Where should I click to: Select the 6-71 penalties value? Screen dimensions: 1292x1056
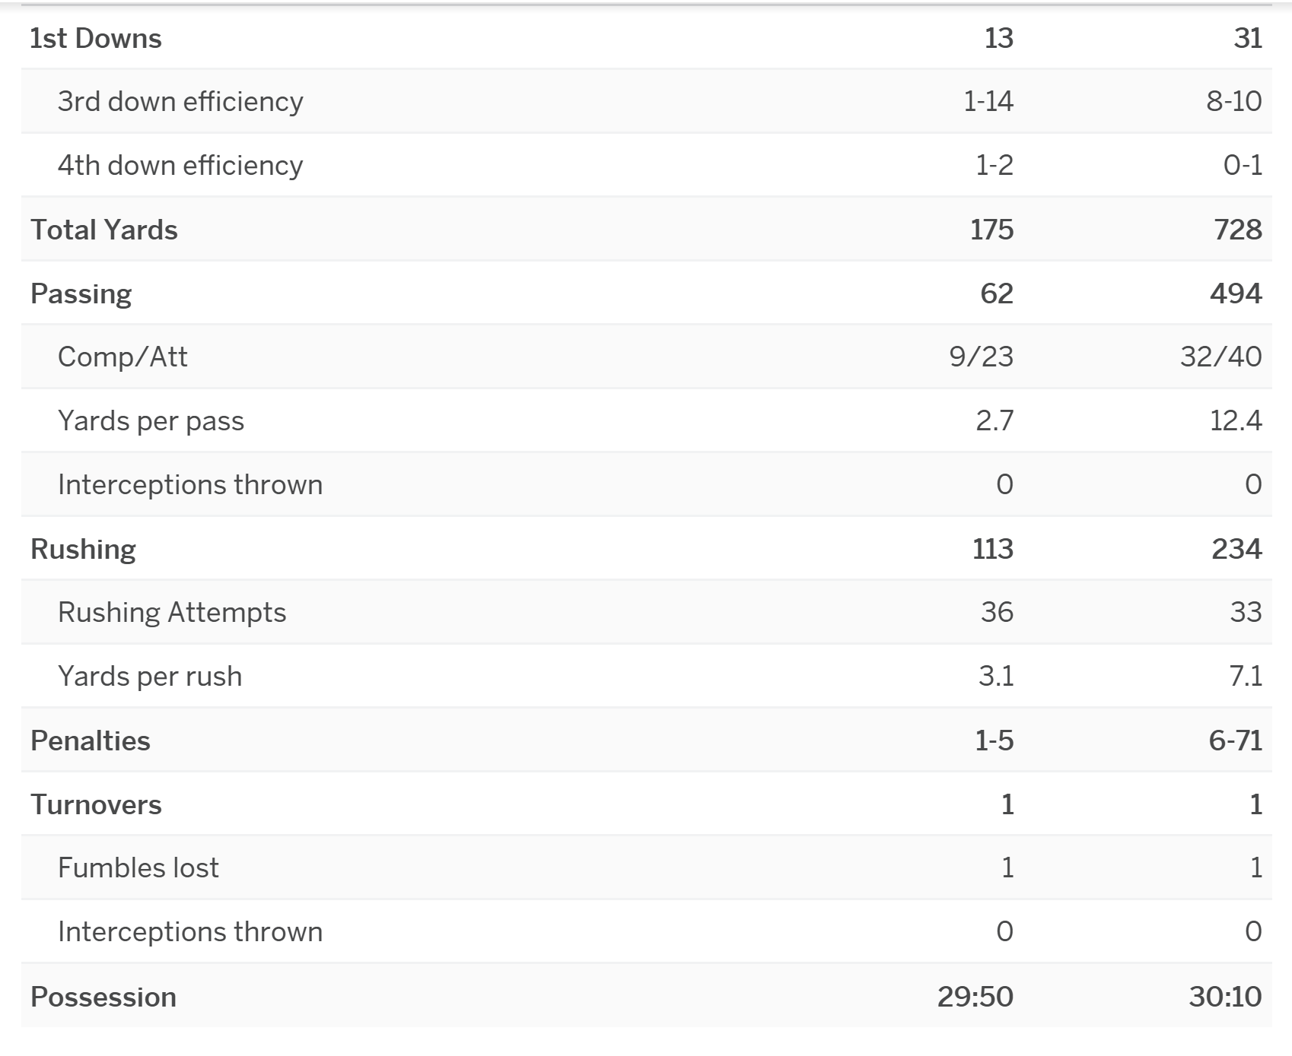click(x=1235, y=740)
